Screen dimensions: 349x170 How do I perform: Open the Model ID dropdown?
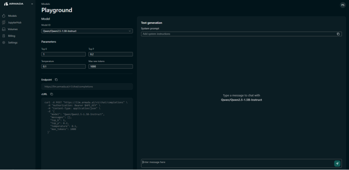[87, 31]
